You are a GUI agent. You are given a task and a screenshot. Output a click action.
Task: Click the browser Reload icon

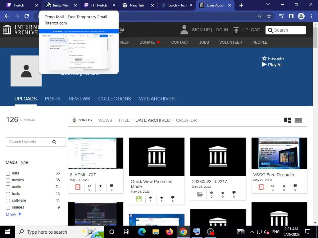(27, 16)
